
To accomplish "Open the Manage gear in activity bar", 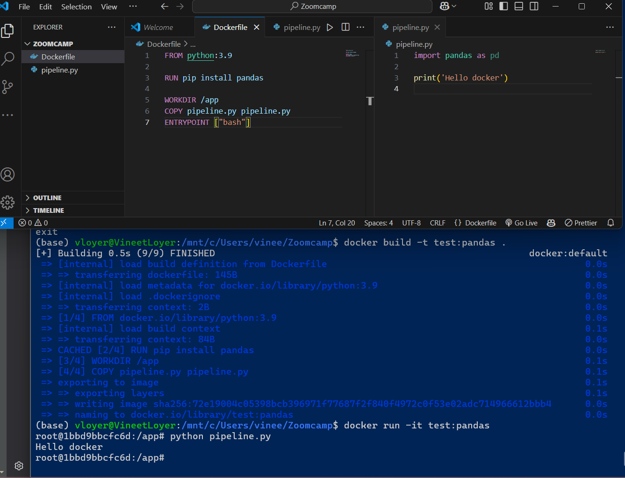I will pos(8,203).
